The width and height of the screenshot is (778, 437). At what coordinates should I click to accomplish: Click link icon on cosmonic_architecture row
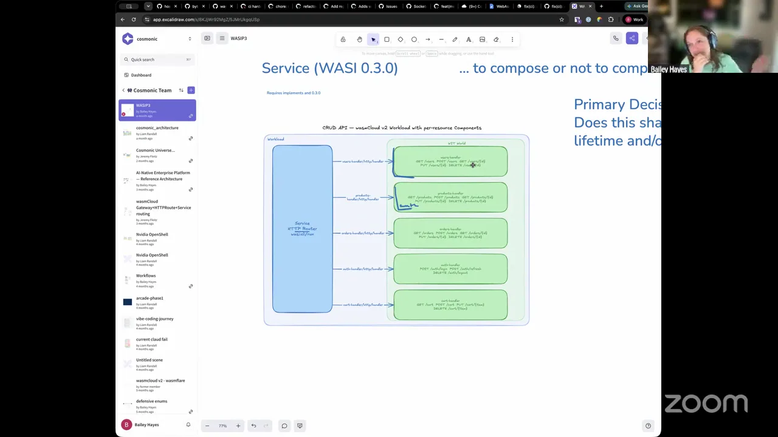pyautogui.click(x=191, y=138)
